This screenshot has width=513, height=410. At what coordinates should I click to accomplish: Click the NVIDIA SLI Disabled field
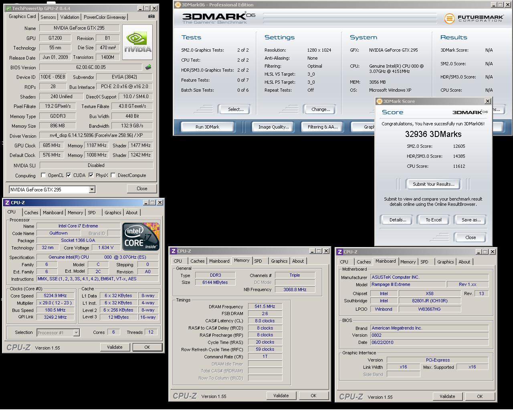[x=96, y=165]
